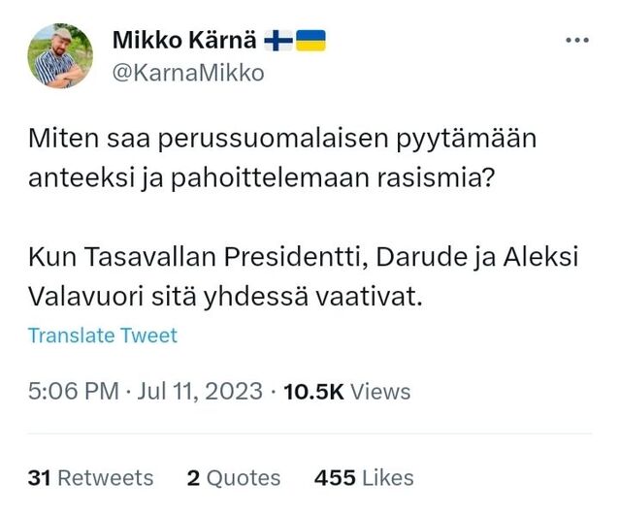The height and width of the screenshot is (512, 620).
Task: Click the Translate Tweet link
Action: point(103,336)
